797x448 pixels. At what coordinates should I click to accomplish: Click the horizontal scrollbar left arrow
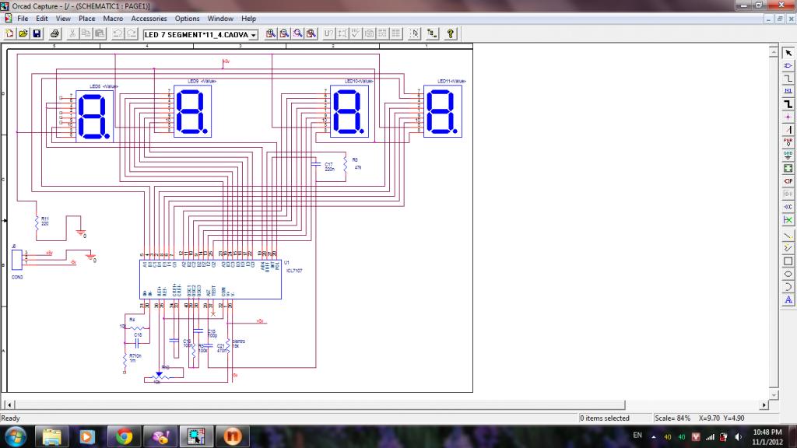tap(9, 405)
